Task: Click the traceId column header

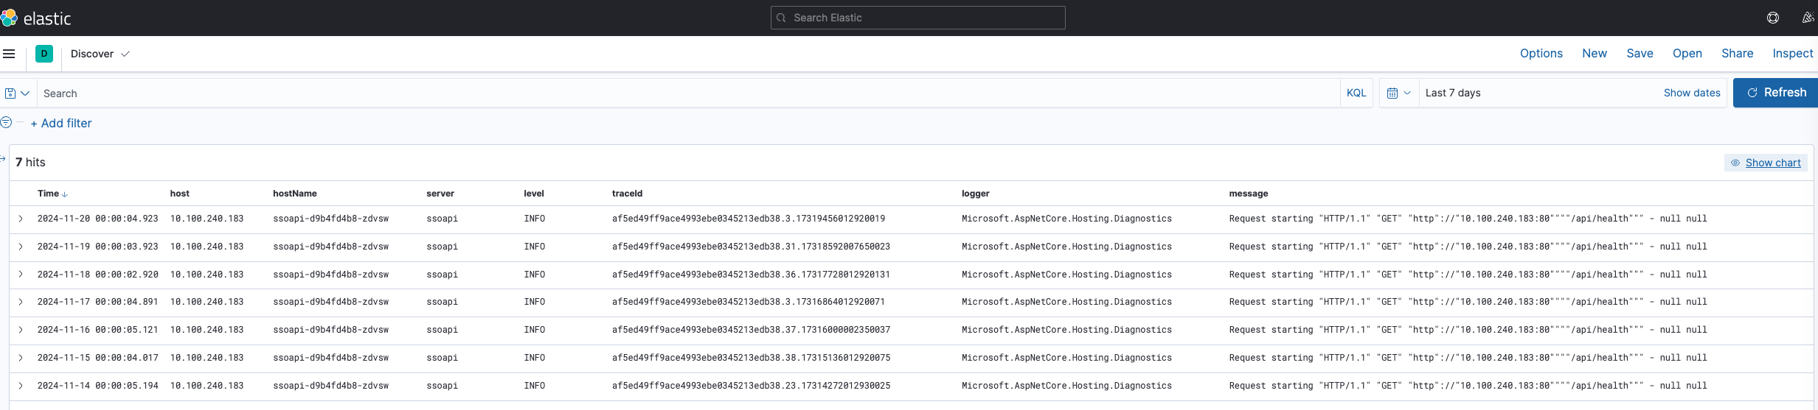Action: [627, 194]
